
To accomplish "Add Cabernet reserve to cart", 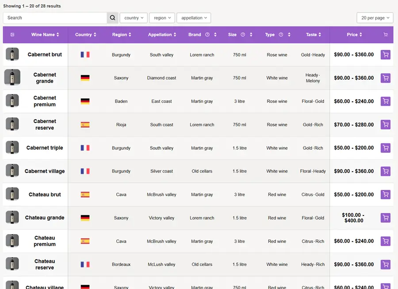I will click(x=385, y=125).
